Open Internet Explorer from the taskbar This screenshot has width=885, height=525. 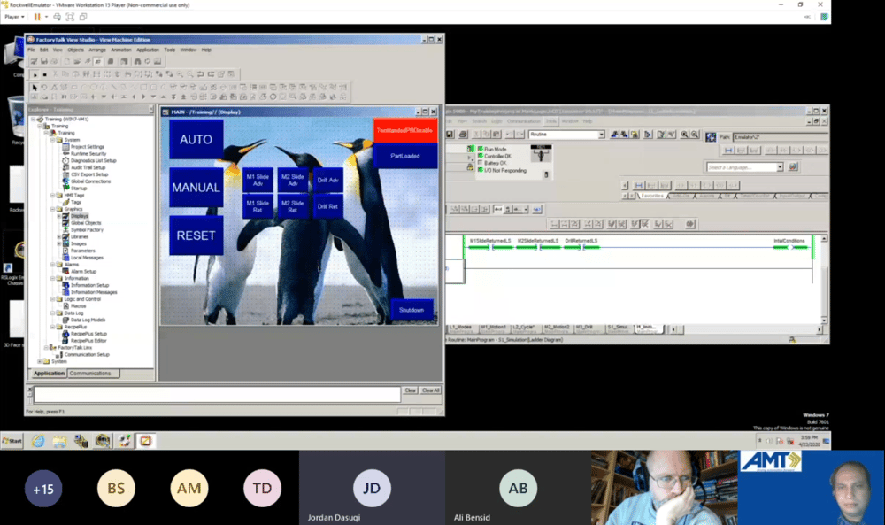pyautogui.click(x=38, y=441)
